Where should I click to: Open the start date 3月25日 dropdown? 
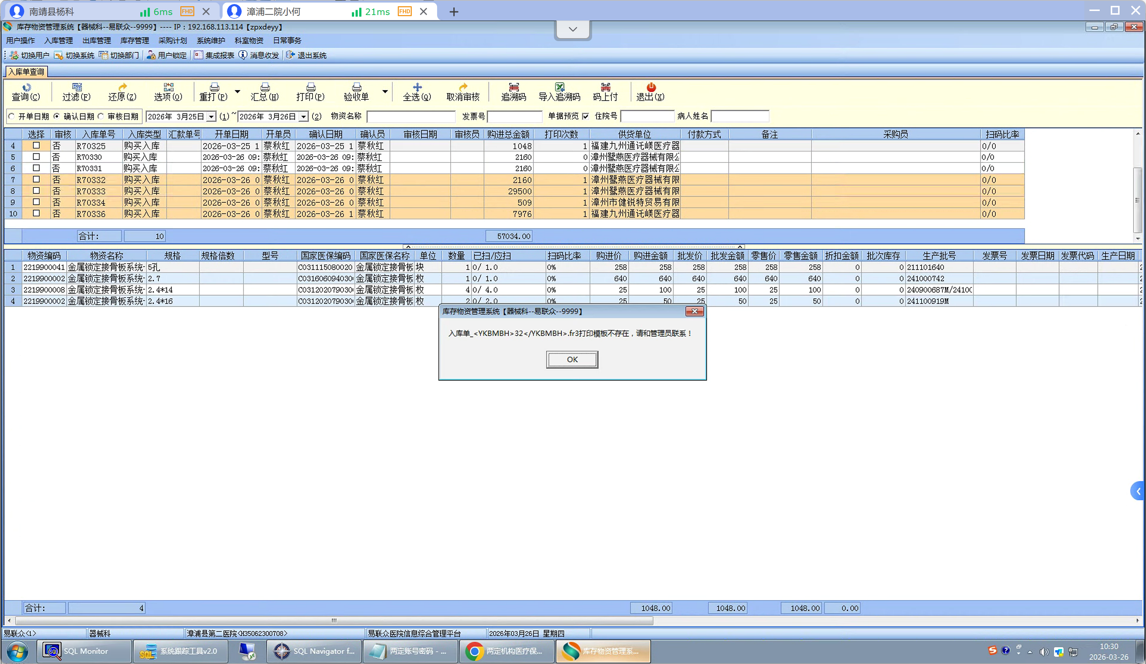tap(211, 117)
